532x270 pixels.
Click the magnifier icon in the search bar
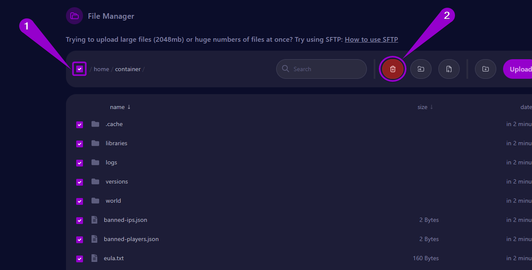286,69
